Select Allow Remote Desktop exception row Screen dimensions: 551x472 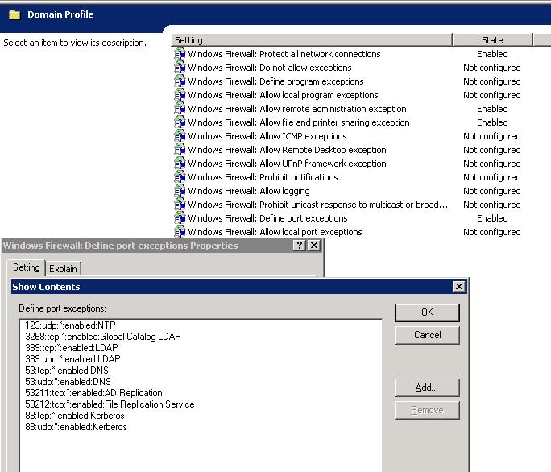point(287,150)
